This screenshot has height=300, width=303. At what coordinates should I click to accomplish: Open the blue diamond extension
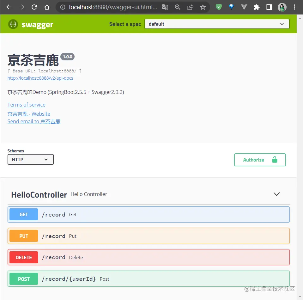click(231, 7)
